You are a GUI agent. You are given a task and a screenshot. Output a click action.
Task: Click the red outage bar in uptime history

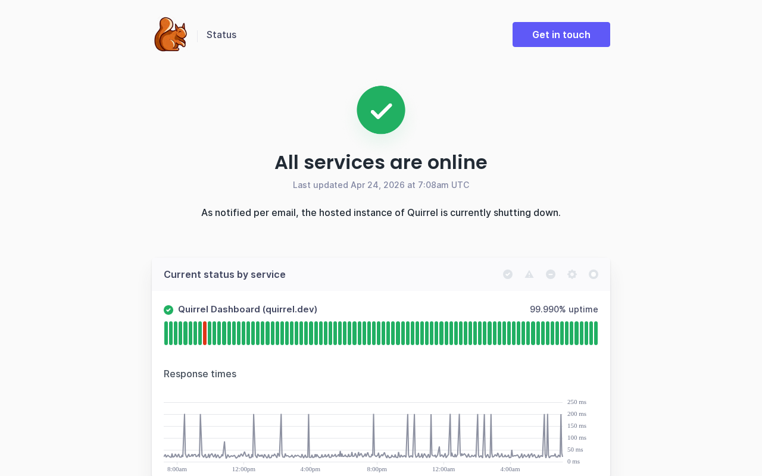point(205,333)
